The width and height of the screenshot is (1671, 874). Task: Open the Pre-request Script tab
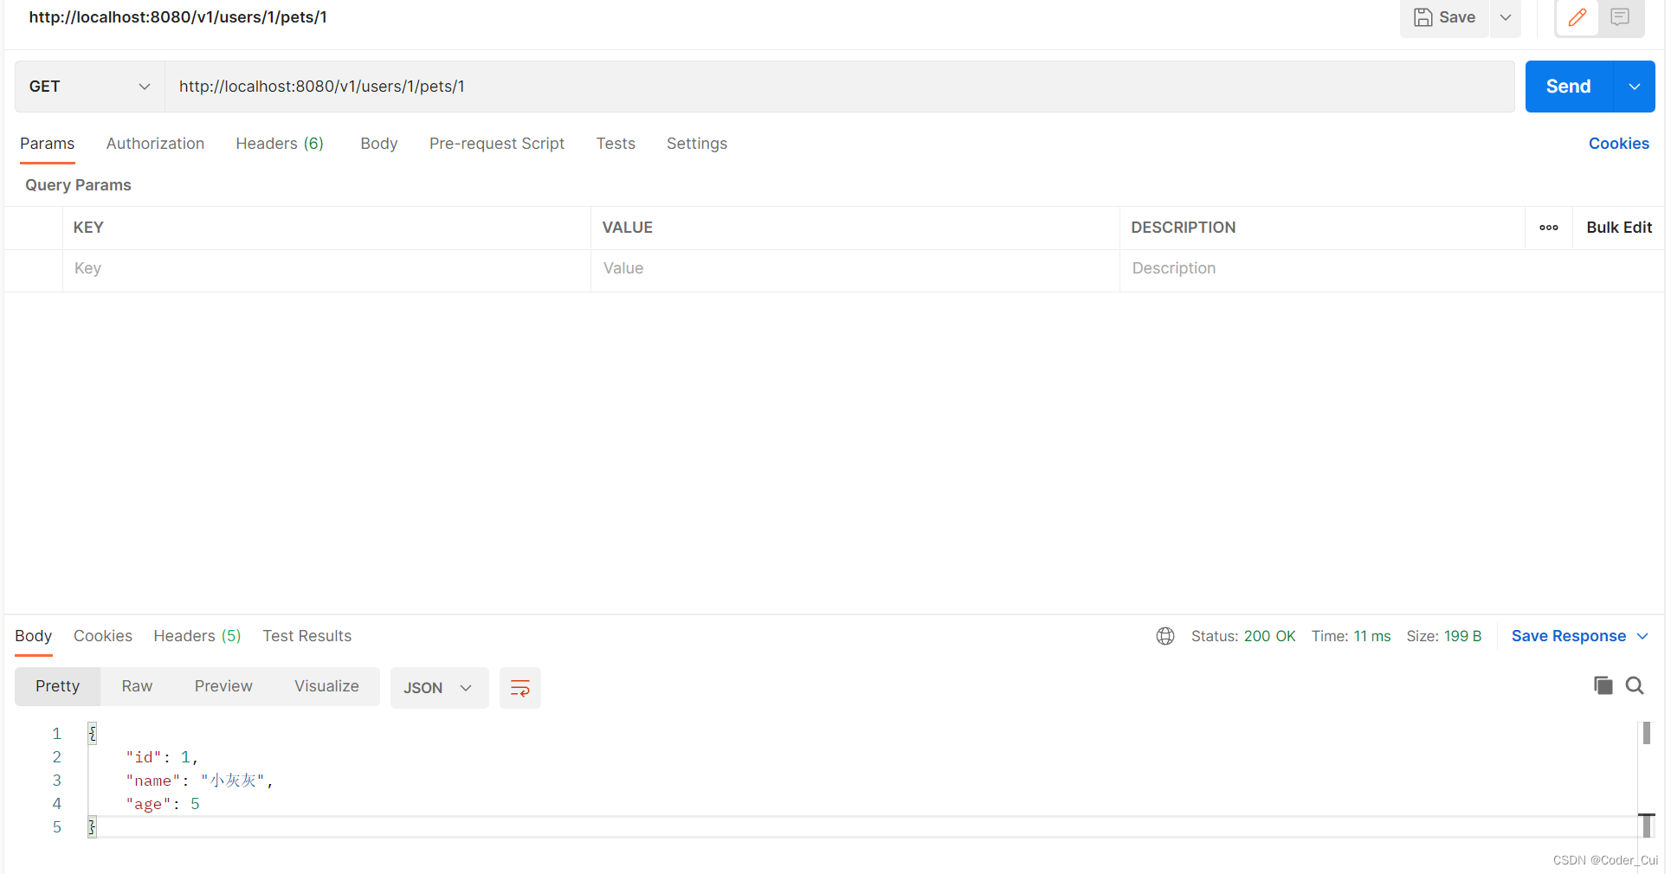[497, 144]
